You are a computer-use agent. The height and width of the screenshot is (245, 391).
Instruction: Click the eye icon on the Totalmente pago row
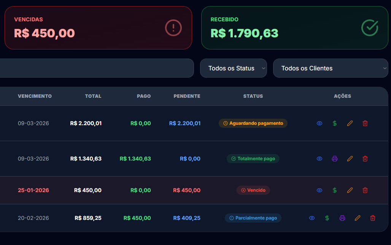coord(319,159)
